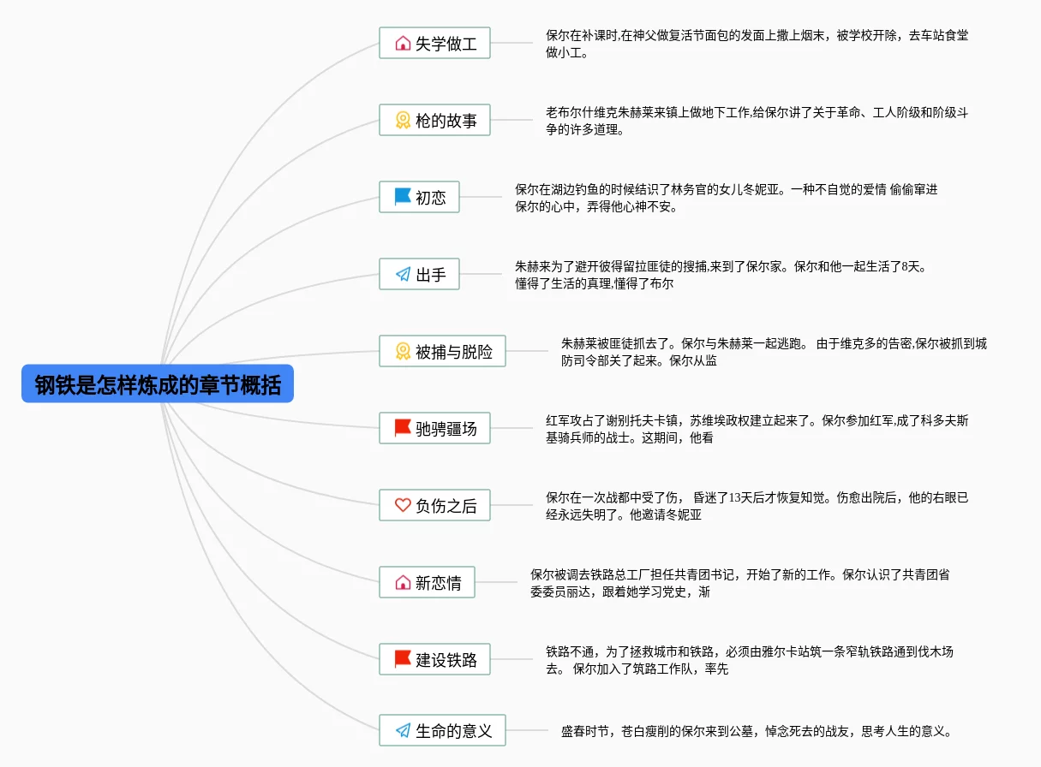Screen dimensions: 1041x767
Task: Click the house icon on 失学做工 node
Action: pyautogui.click(x=403, y=43)
